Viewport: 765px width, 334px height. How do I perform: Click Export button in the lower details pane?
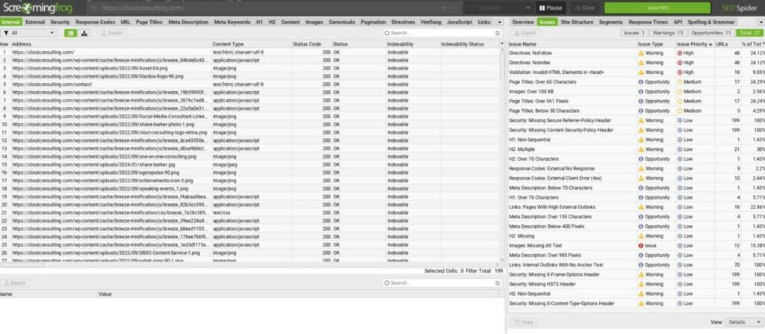pos(15,283)
